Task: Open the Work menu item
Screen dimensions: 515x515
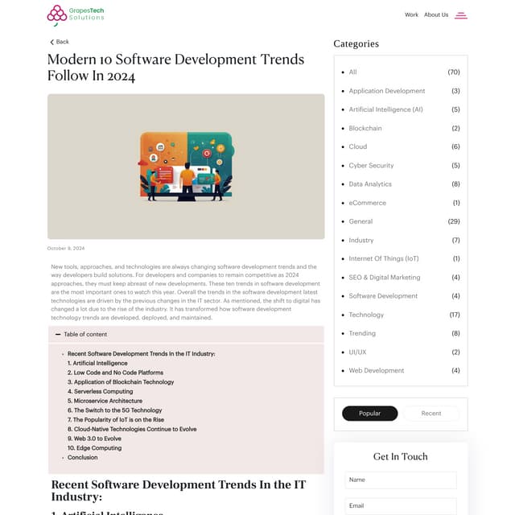Action: click(x=411, y=14)
